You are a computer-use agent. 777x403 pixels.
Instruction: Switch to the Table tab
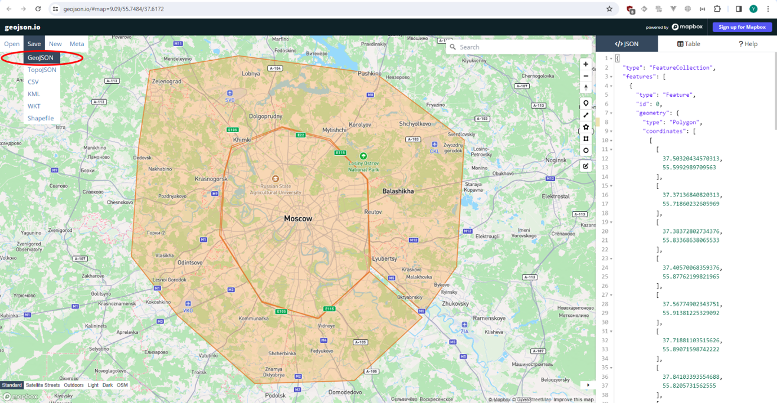pos(689,44)
